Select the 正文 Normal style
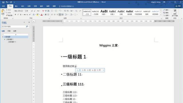Viewport: 183px width, 103px height. [x=87, y=12]
